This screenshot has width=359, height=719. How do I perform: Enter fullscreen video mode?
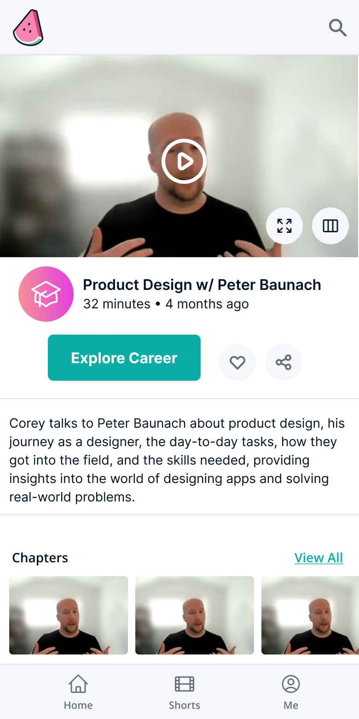tap(284, 226)
